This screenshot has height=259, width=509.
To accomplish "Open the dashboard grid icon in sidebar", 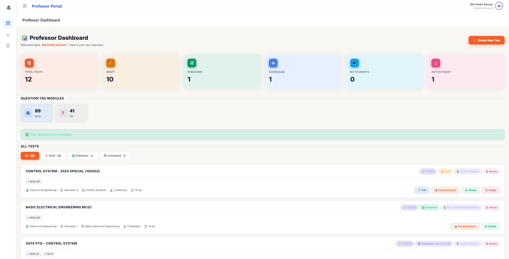I will 8,23.
